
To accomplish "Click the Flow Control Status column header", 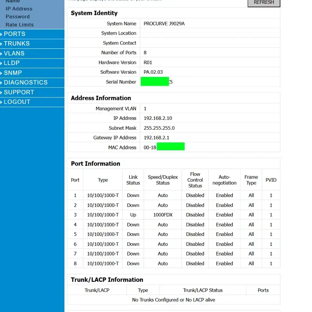I will coord(195,180).
